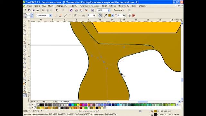Select the active Mesh Fill tool
Screen dimensions: 206x116
(x=25, y=95)
